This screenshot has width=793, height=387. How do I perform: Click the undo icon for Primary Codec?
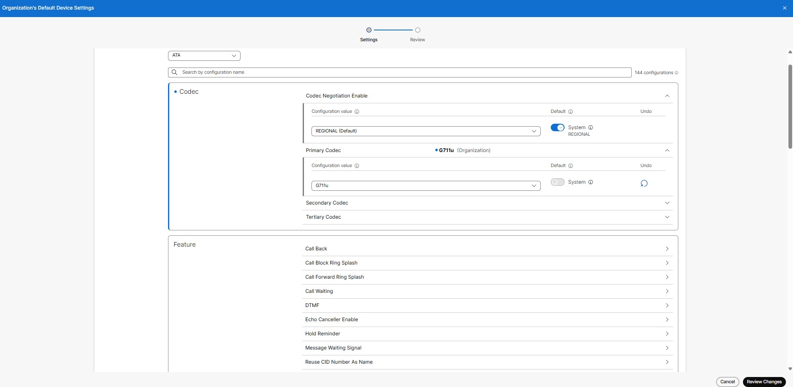pyautogui.click(x=644, y=183)
